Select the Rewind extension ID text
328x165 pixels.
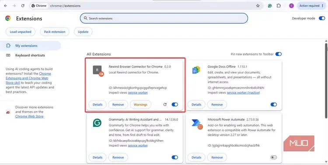tap(138, 88)
